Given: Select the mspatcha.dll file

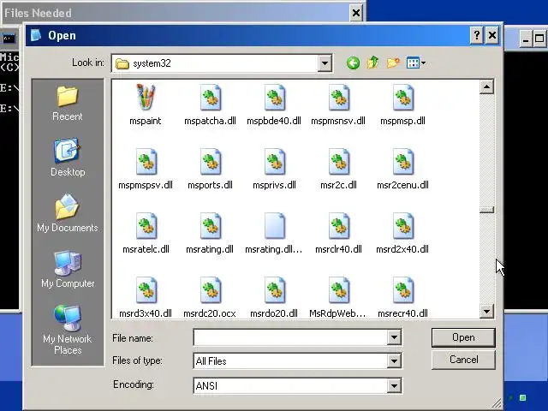Looking at the screenshot, I should (210, 104).
